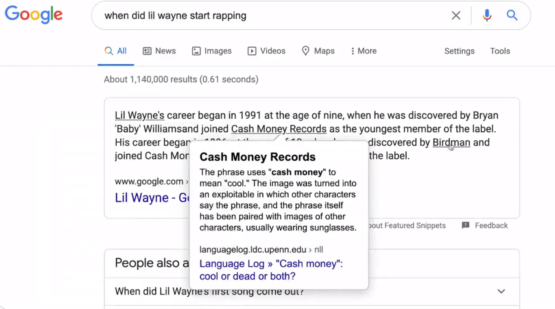The width and height of the screenshot is (555, 309).
Task: Click the Feedback flag icon
Action: click(466, 225)
